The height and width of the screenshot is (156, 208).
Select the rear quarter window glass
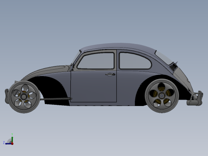point(135,61)
